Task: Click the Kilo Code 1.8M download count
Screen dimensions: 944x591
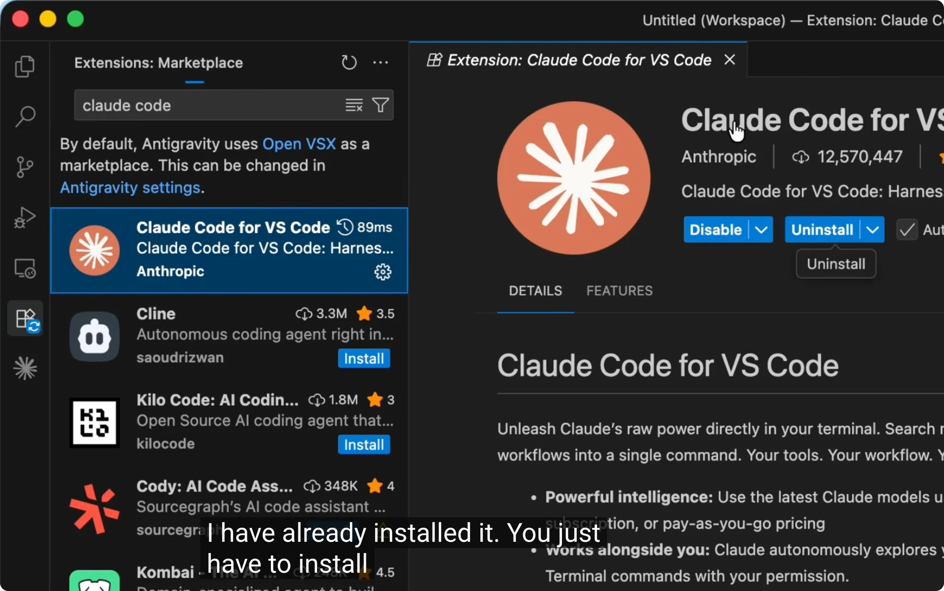Action: pyautogui.click(x=333, y=400)
